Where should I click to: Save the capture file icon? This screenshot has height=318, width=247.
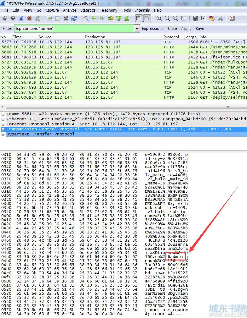[58, 18]
